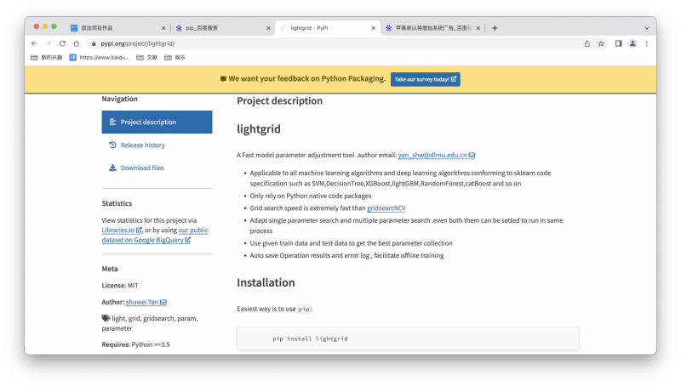Click the yan_shw@dlmu.edu.cn email link
Screen dimensions: 681x387
[437, 155]
